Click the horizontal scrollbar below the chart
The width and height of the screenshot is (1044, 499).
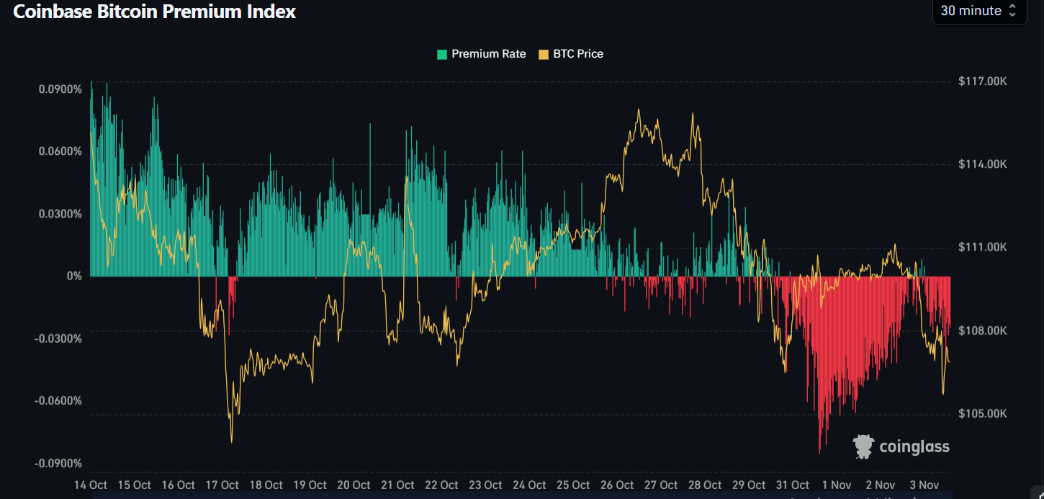tap(522, 495)
